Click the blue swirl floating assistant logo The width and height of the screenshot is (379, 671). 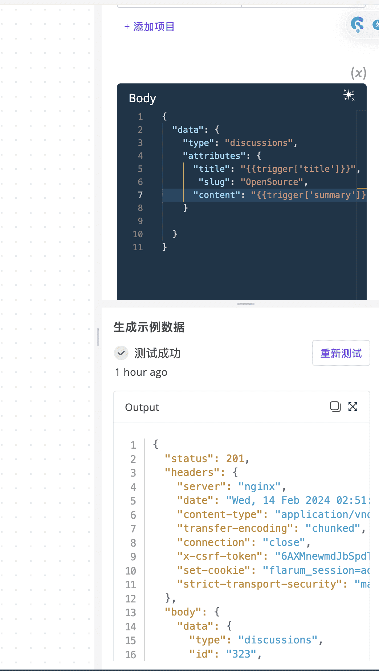[x=357, y=25]
